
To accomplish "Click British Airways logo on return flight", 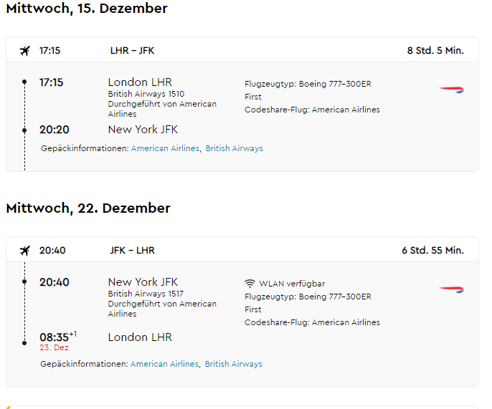I will pos(452,290).
